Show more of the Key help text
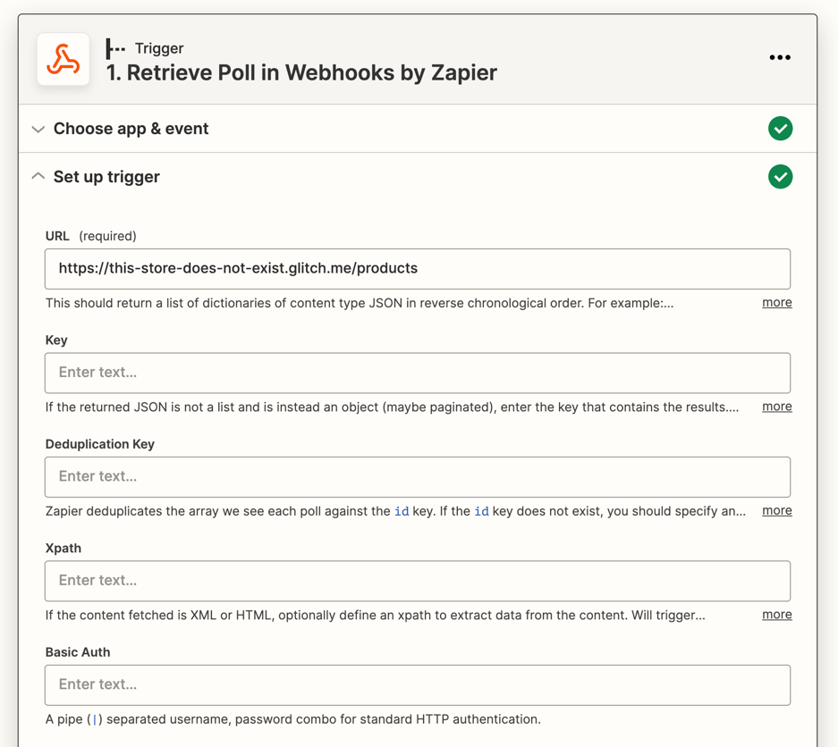The width and height of the screenshot is (838, 747). [x=776, y=407]
